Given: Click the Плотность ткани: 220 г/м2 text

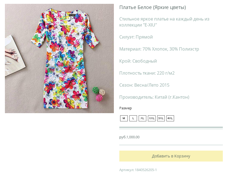Looking at the screenshot, I should pyautogui.click(x=147, y=73).
